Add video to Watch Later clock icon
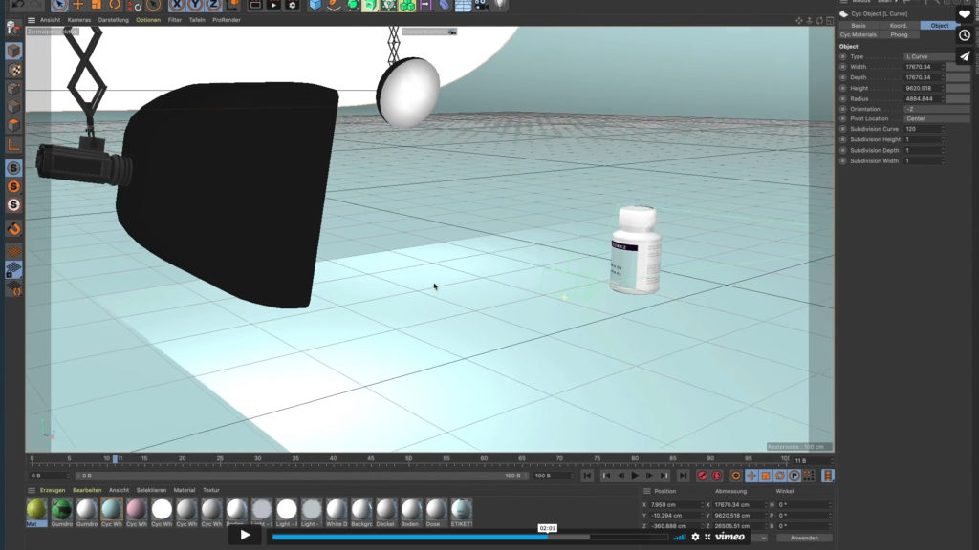Image resolution: width=979 pixels, height=550 pixels. pos(964,35)
